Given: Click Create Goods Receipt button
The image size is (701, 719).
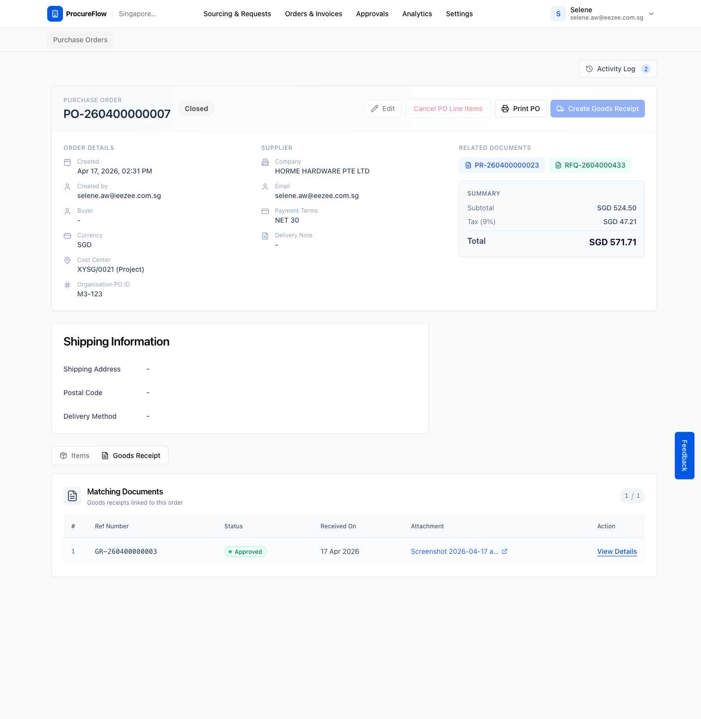Looking at the screenshot, I should (x=598, y=109).
